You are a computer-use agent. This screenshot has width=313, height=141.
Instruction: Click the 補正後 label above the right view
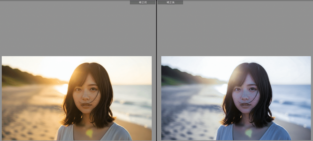click(x=170, y=2)
